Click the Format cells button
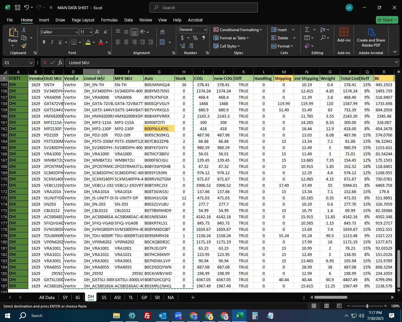402x322 pixels. (x=282, y=46)
